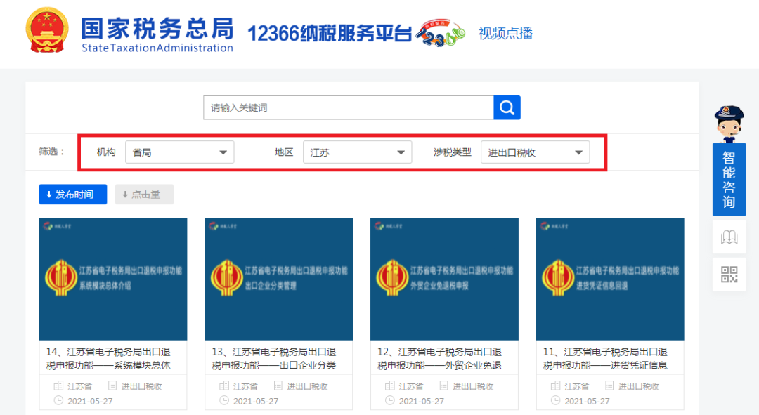Click the 江苏省 building icon under video 14
Screen dimensions: 759x415
point(58,386)
